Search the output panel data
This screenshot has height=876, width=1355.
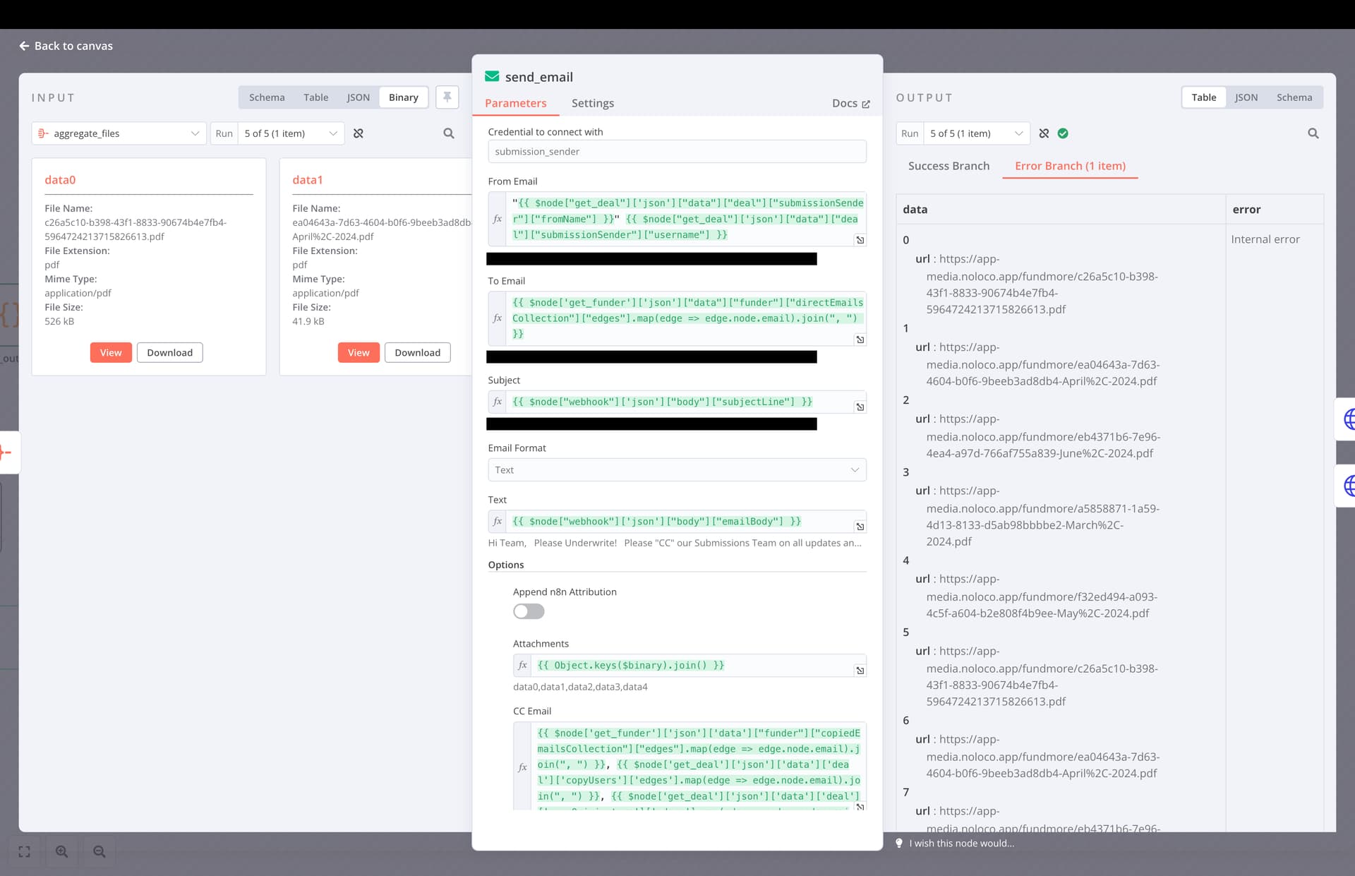[1313, 133]
